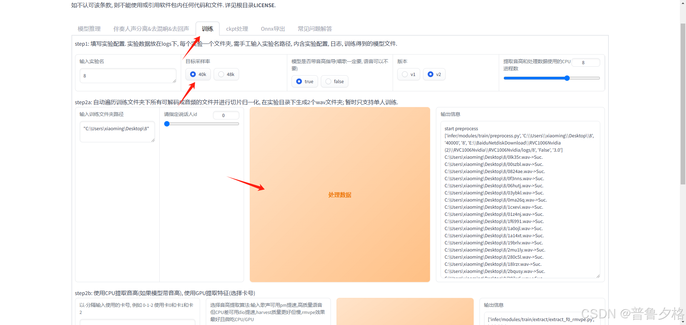Click the log line '0f3nns.wav->Suc.'
This screenshot has height=325, width=686.
point(494,178)
